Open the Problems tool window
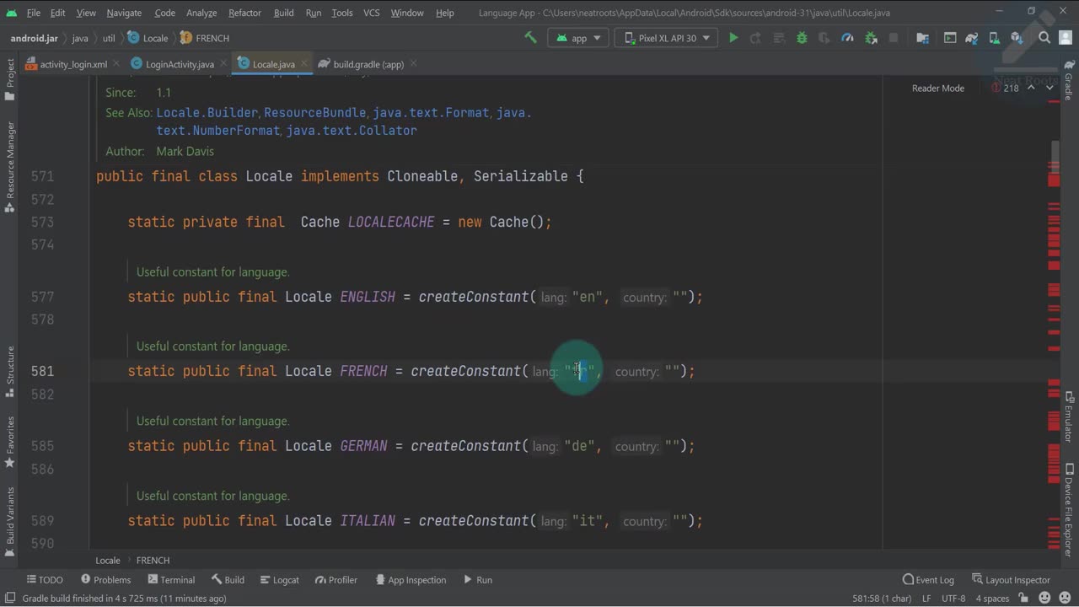The image size is (1079, 607). [105, 580]
